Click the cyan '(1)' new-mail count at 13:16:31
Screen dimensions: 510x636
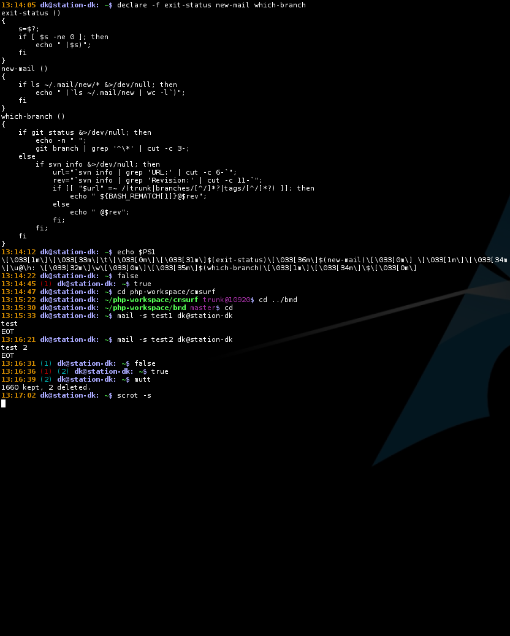click(x=46, y=363)
